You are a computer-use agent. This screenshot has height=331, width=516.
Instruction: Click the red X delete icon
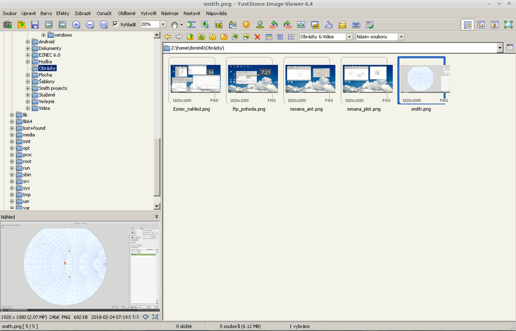tap(257, 37)
